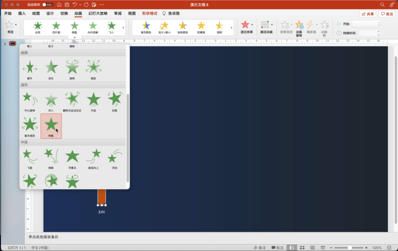Switch to the 切换 tab

(x=64, y=14)
